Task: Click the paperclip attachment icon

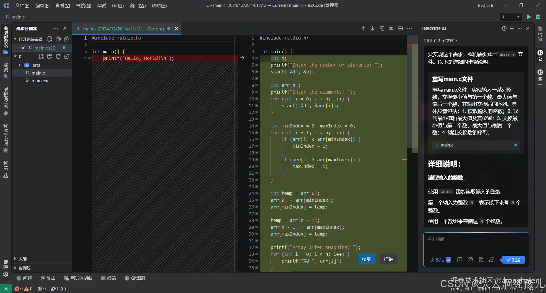Action: (x=492, y=260)
